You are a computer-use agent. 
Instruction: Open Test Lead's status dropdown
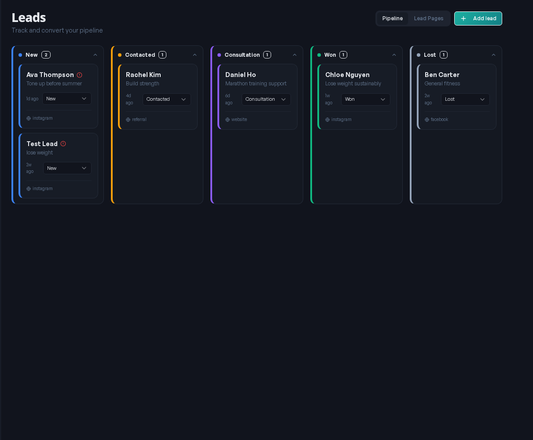67,168
